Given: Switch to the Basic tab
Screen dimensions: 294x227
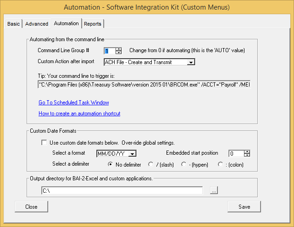Looking at the screenshot, I should (13, 24).
